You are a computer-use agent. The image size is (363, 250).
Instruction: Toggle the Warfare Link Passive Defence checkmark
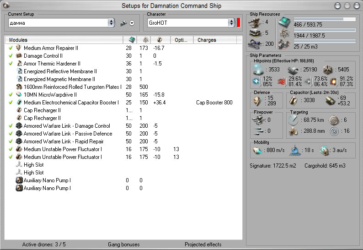(x=11, y=134)
